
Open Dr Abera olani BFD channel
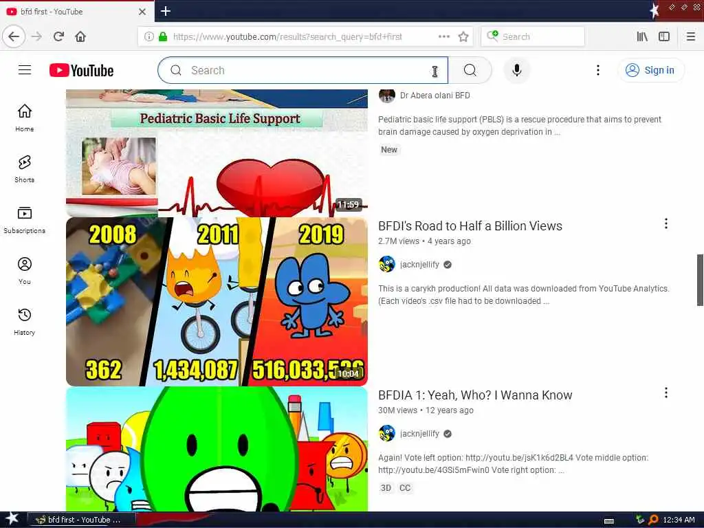tap(434, 95)
